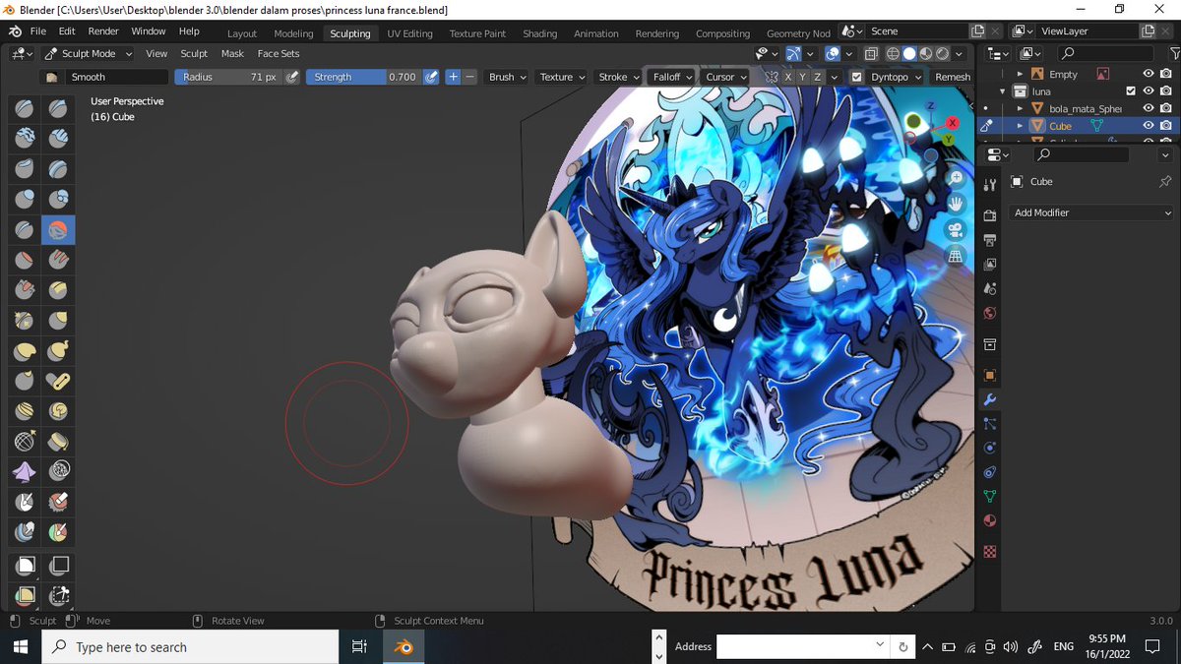Open the Modifier properties wrench tab
Viewport: 1181px width, 664px height.
tap(990, 399)
